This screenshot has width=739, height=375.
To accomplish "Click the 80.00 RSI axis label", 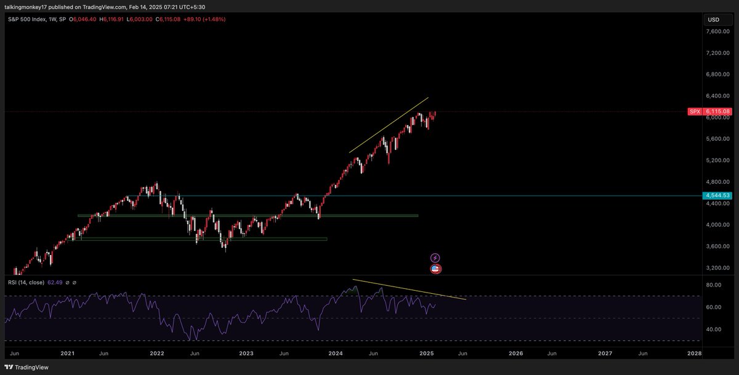I will point(714,285).
